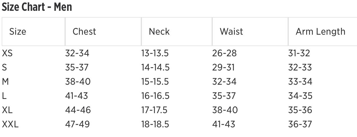Click the XXL size row label

coord(10,124)
